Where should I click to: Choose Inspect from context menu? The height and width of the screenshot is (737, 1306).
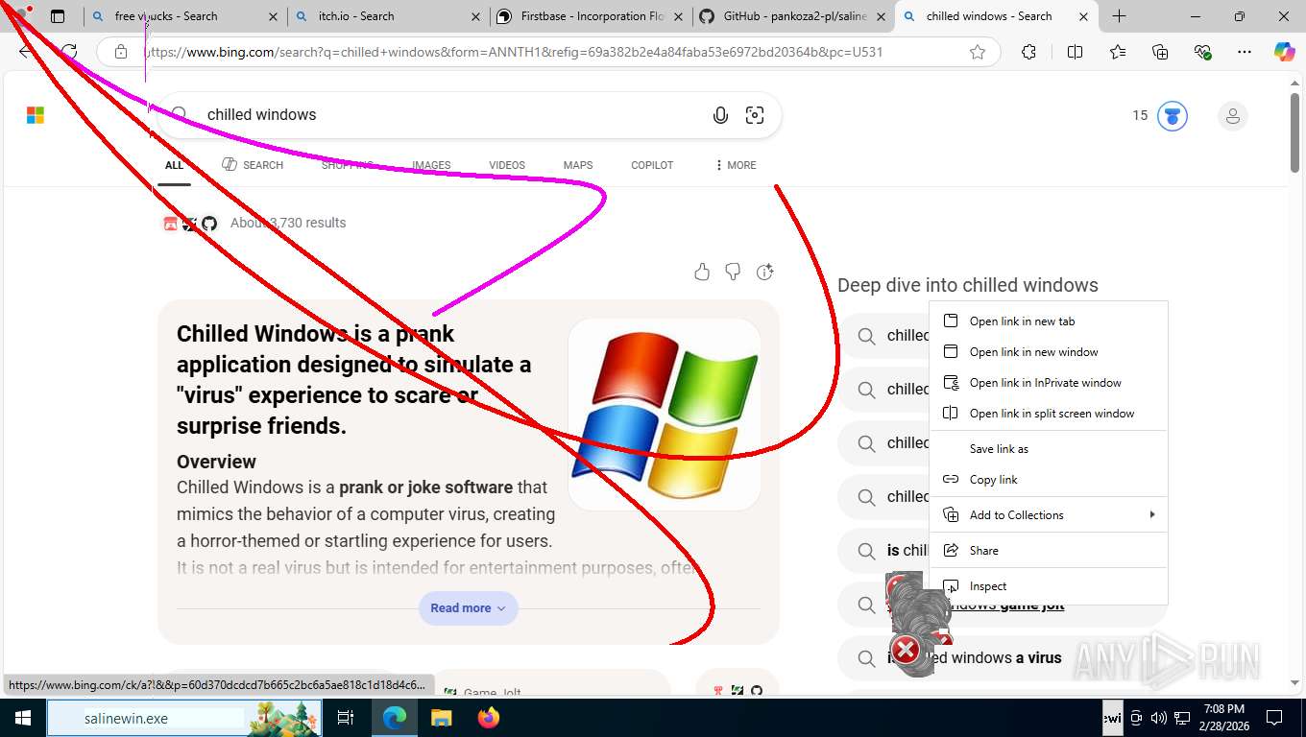tap(1049, 586)
